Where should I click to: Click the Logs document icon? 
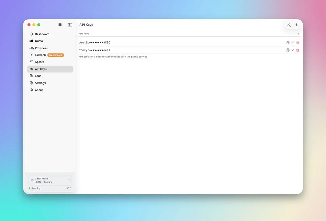[31, 76]
